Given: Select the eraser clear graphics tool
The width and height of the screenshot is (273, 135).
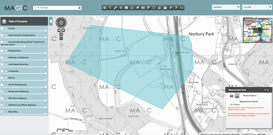Looking at the screenshot, I should click(138, 8).
